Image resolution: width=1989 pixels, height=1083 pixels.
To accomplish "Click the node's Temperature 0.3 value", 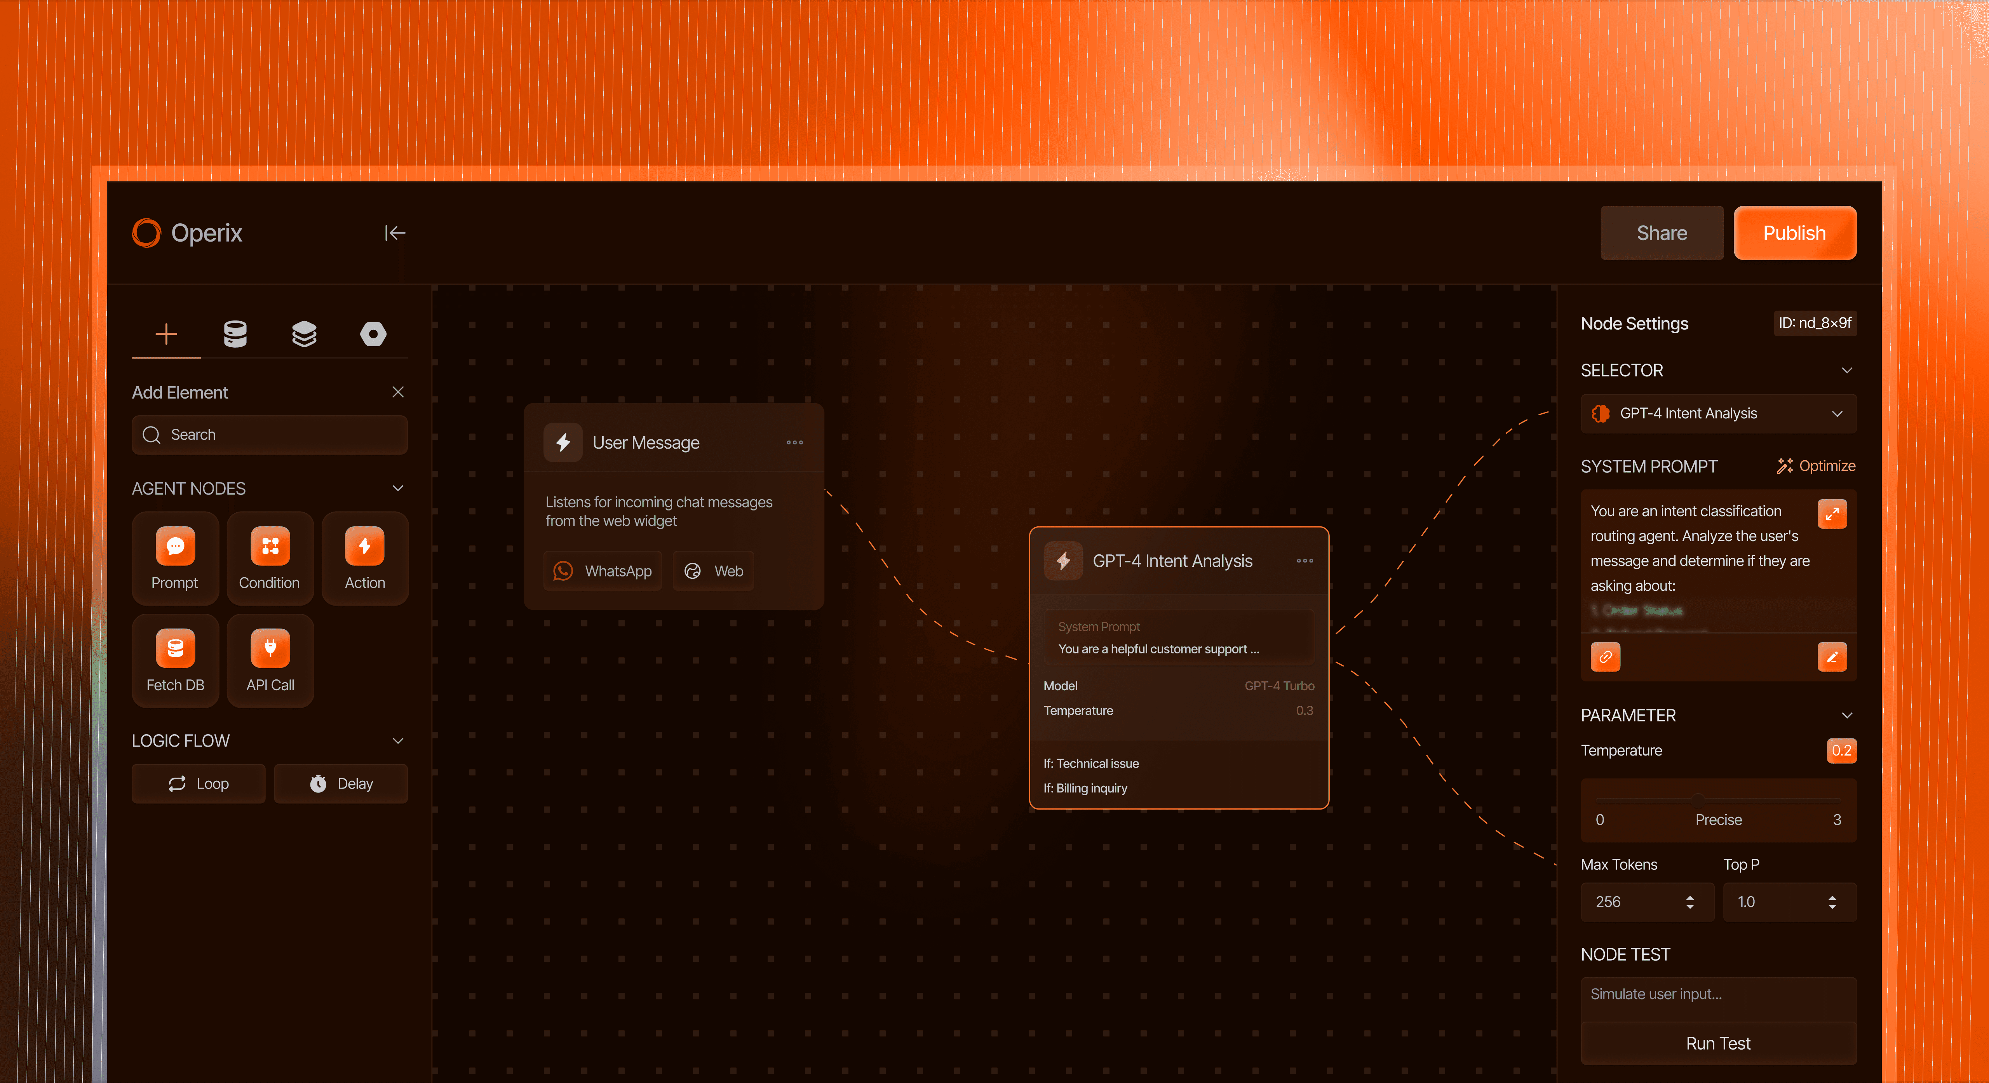I will pyautogui.click(x=1304, y=711).
